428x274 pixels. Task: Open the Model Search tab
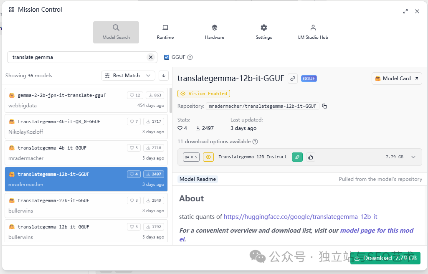click(116, 32)
